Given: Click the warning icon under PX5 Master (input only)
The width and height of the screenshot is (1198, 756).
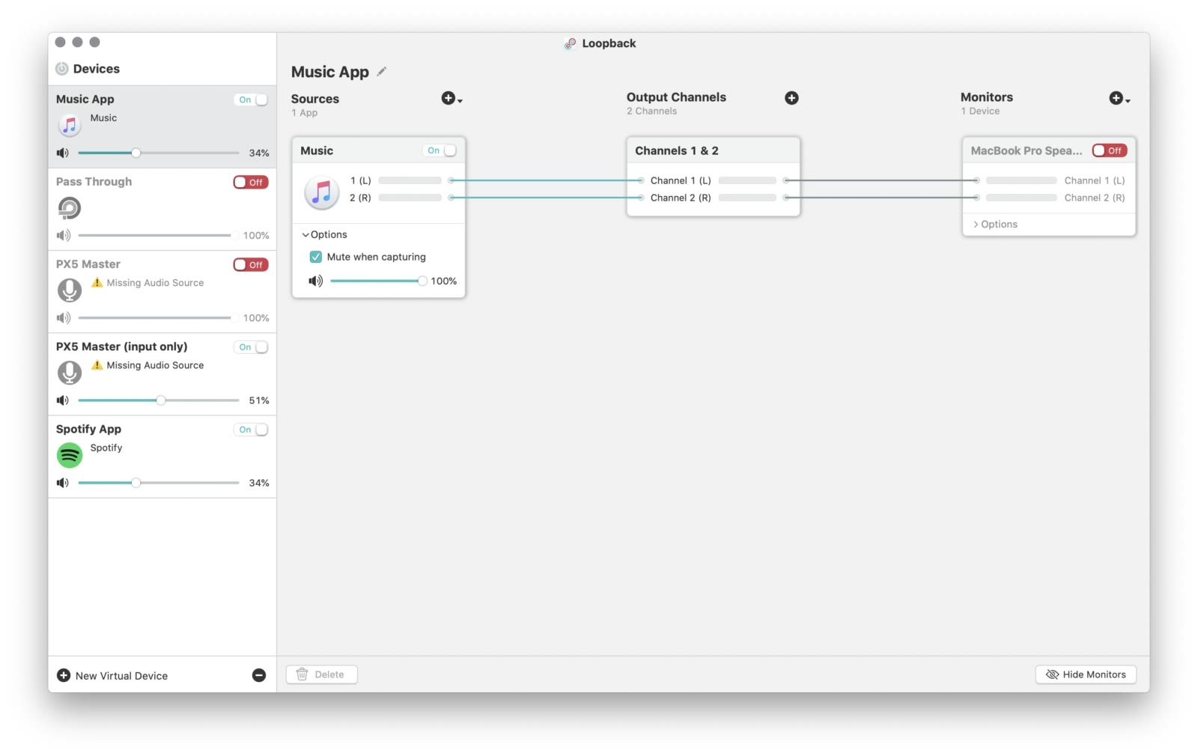Looking at the screenshot, I should 97,365.
